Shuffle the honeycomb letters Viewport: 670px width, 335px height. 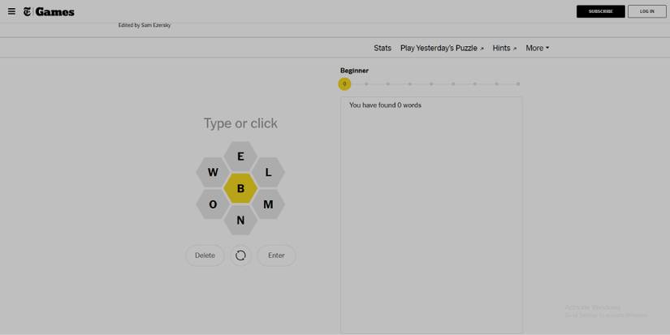pyautogui.click(x=240, y=256)
